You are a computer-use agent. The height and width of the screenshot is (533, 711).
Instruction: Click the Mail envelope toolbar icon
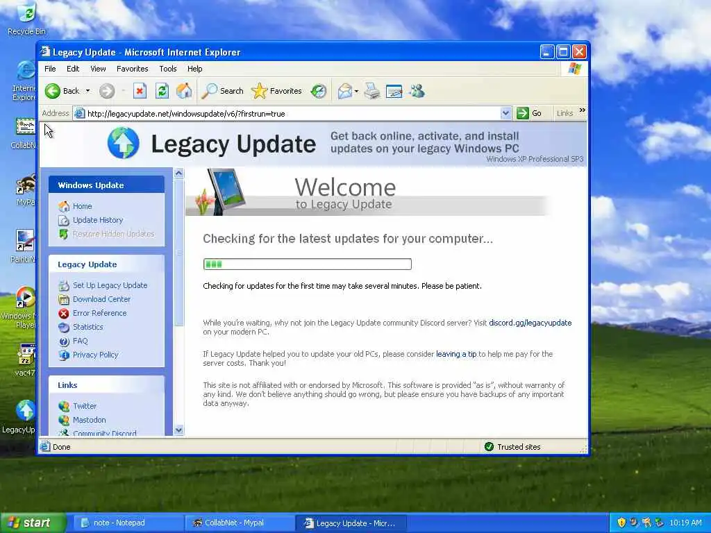[x=345, y=91]
